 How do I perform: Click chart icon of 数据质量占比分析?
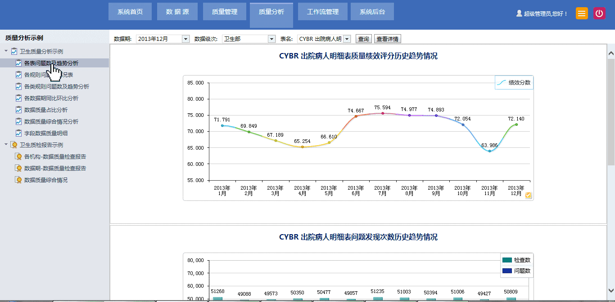[x=18, y=110]
